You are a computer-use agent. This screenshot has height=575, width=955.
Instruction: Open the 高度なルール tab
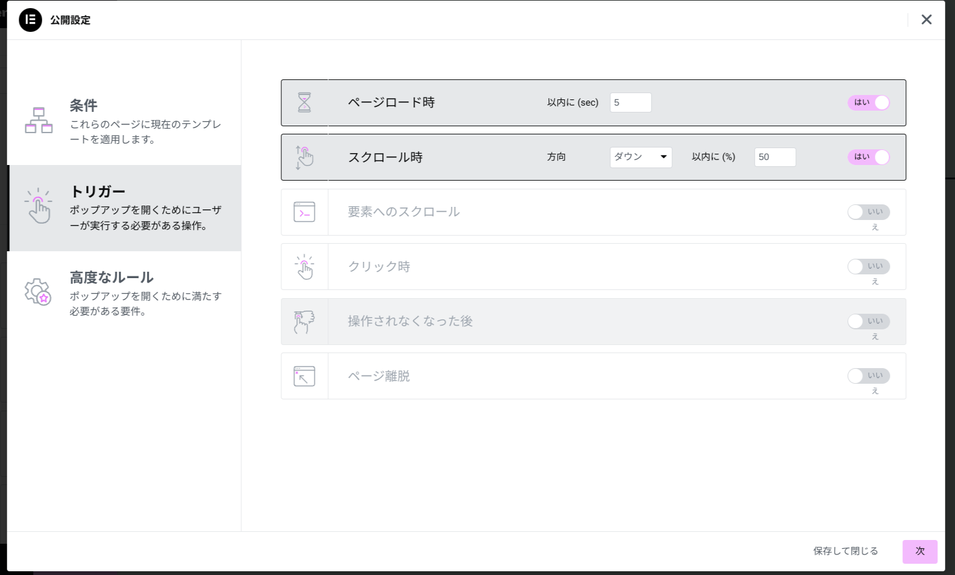(124, 294)
